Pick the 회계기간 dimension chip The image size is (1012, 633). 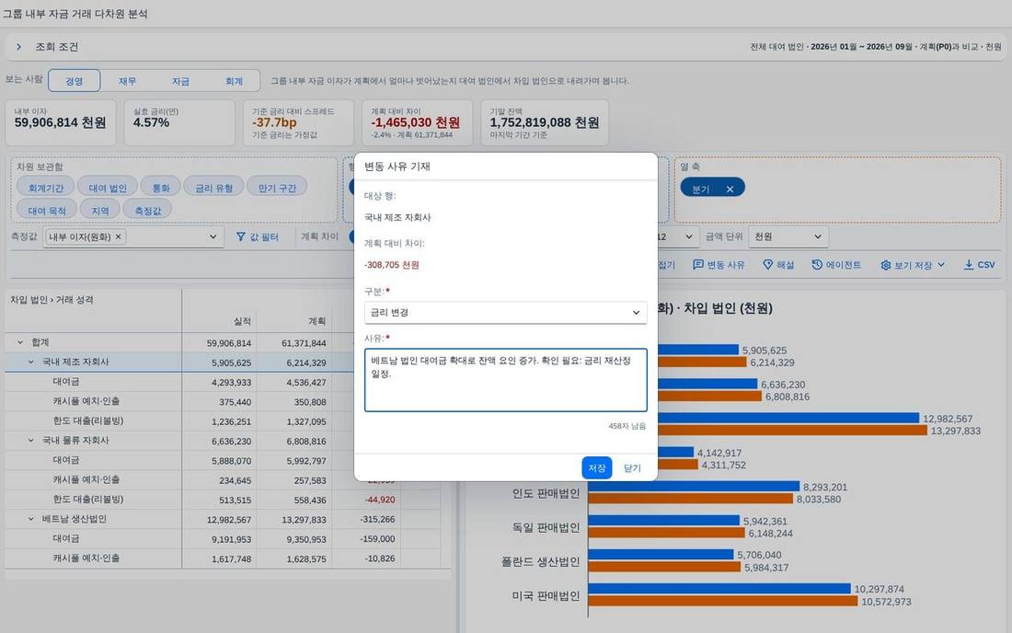click(x=46, y=188)
